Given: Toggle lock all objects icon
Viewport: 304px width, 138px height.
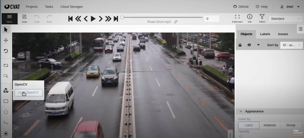Looking at the screenshot, I should (240, 45).
